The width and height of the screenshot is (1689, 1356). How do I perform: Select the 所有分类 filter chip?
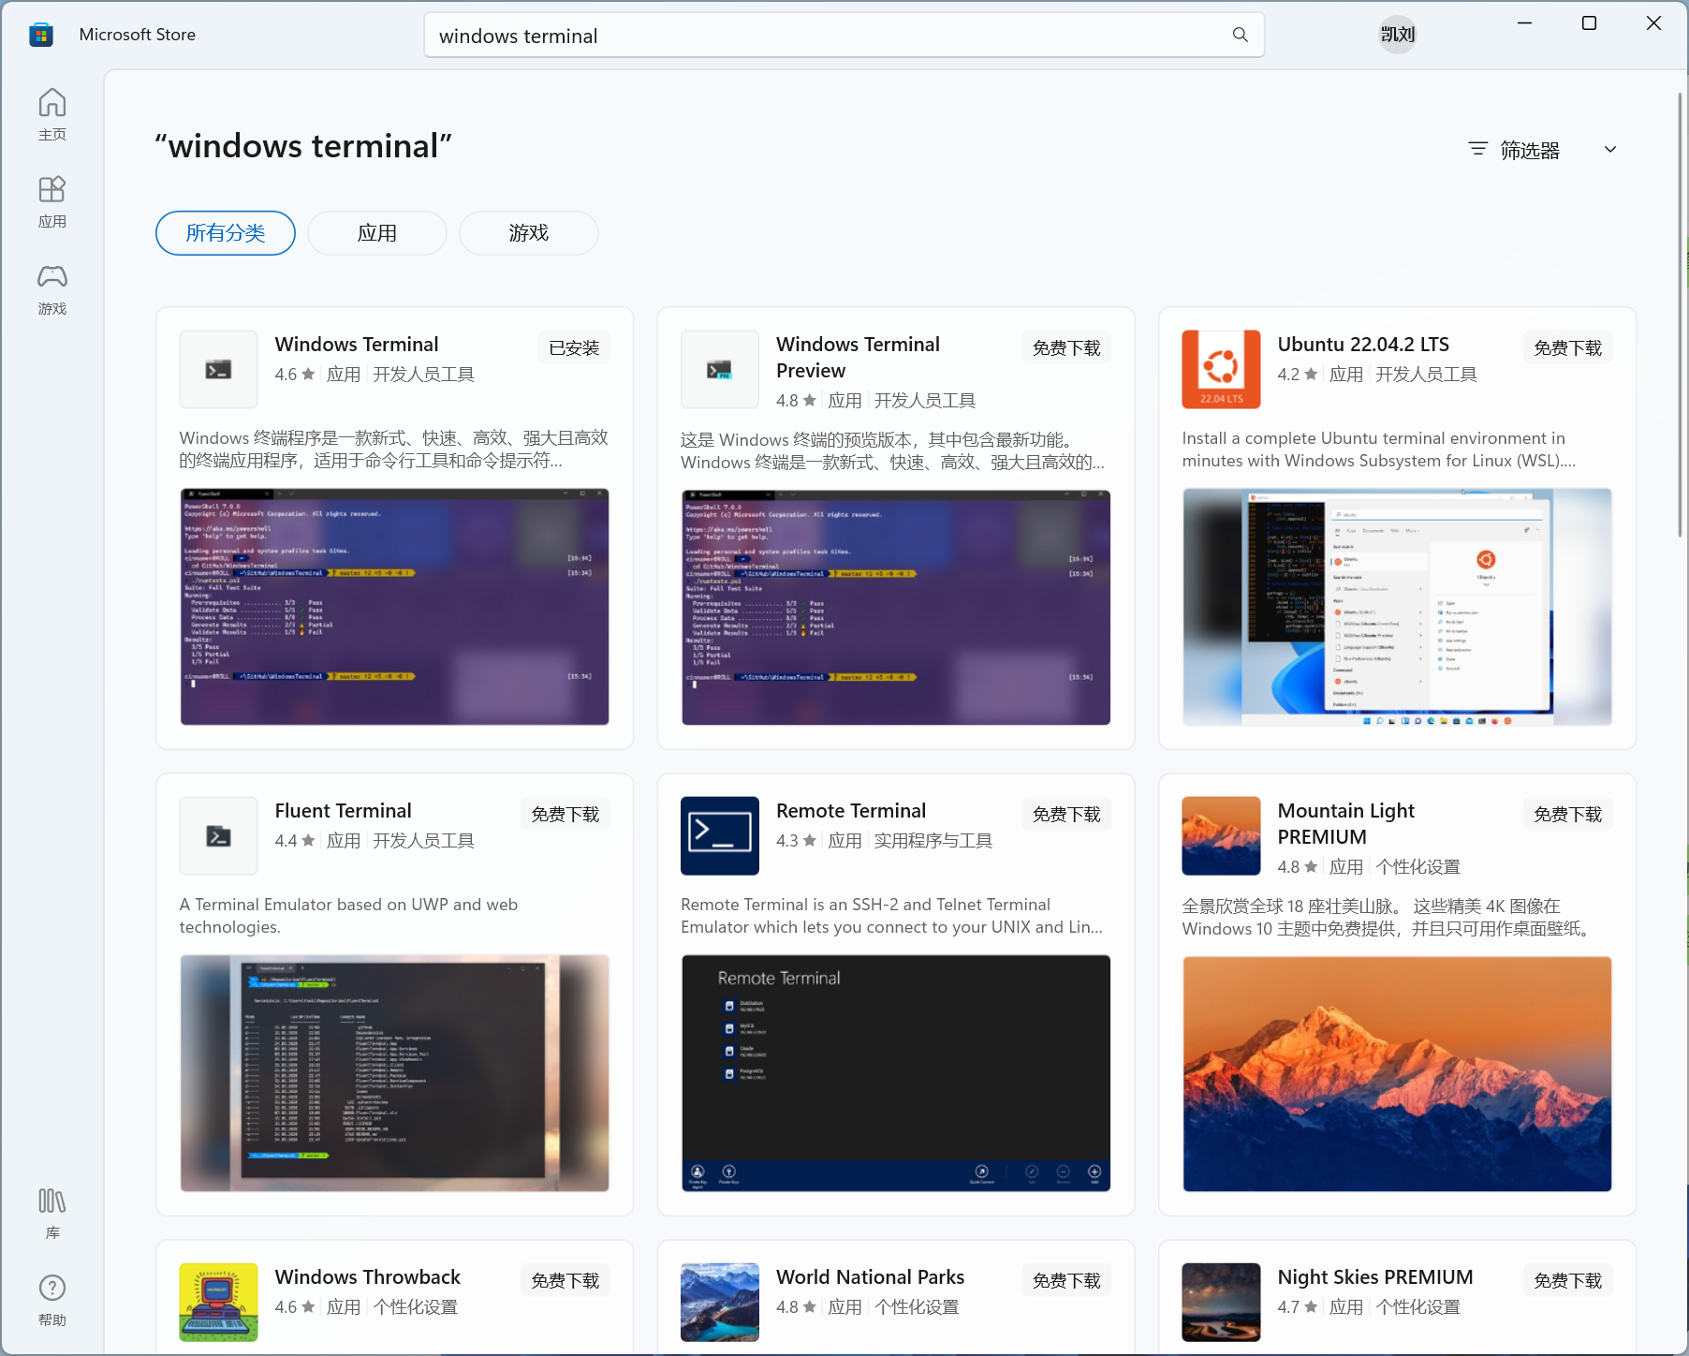point(226,233)
